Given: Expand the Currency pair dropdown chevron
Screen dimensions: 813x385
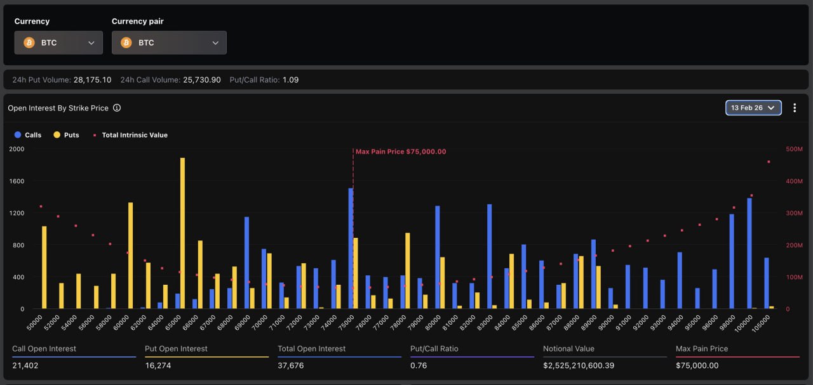Looking at the screenshot, I should [x=215, y=42].
